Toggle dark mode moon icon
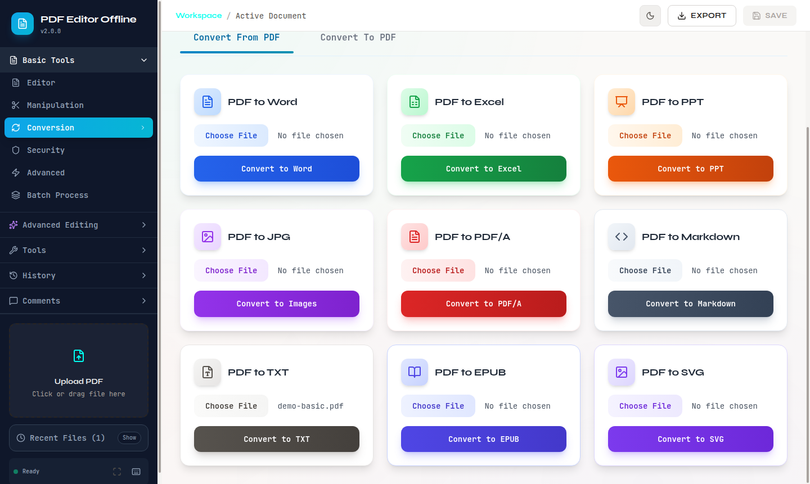This screenshot has width=810, height=484. pos(650,16)
